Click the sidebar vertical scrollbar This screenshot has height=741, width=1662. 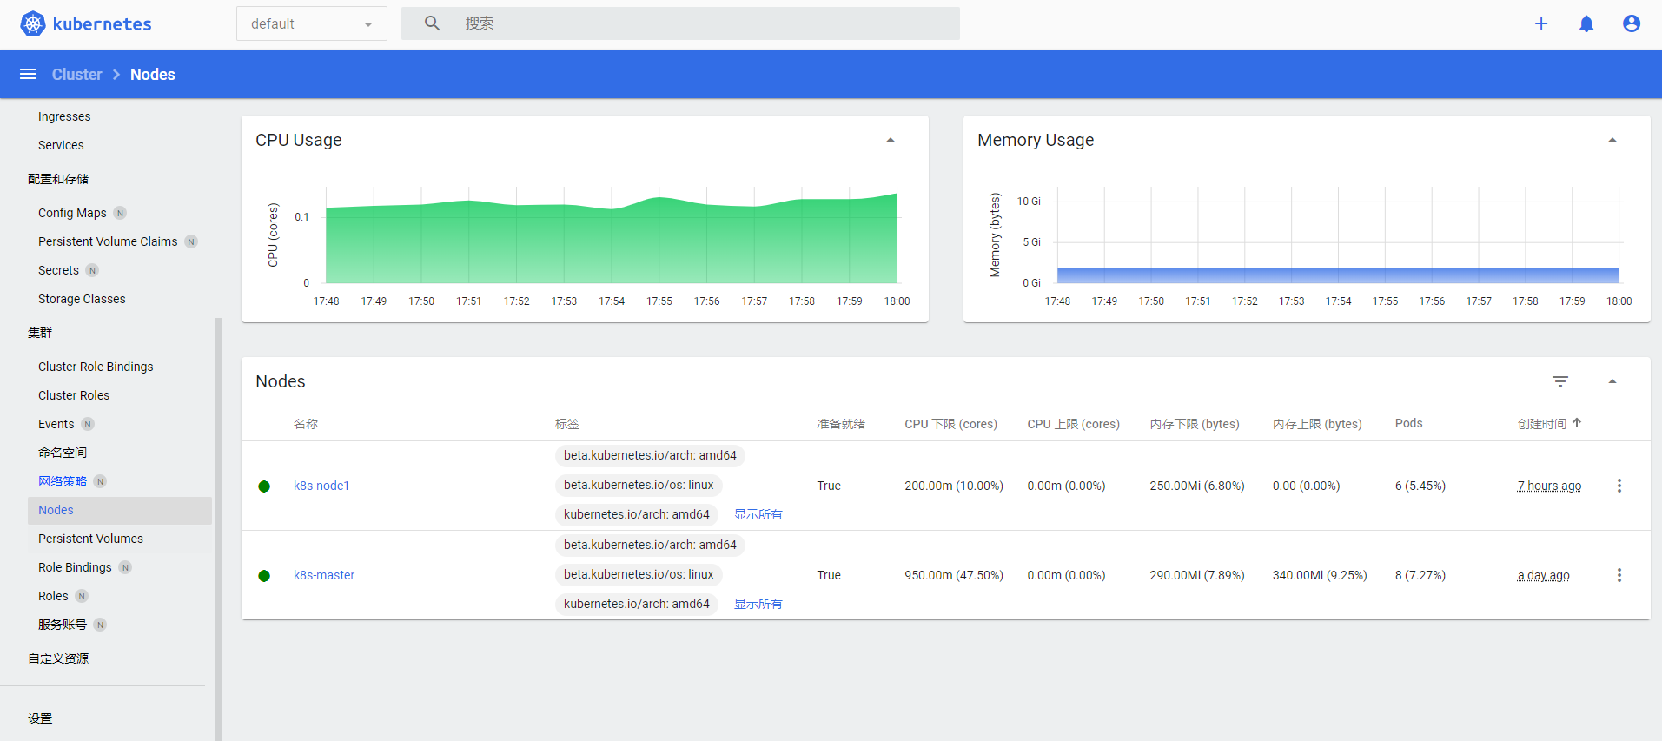(x=218, y=528)
